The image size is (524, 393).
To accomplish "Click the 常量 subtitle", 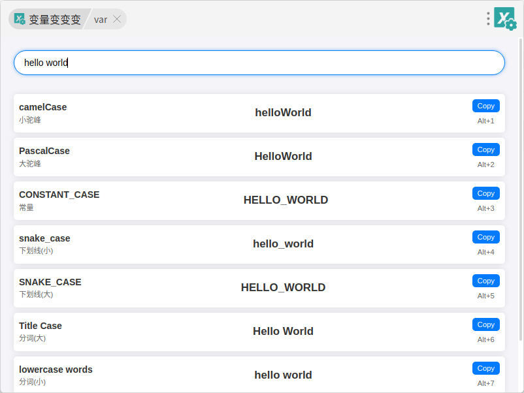I will tap(26, 208).
